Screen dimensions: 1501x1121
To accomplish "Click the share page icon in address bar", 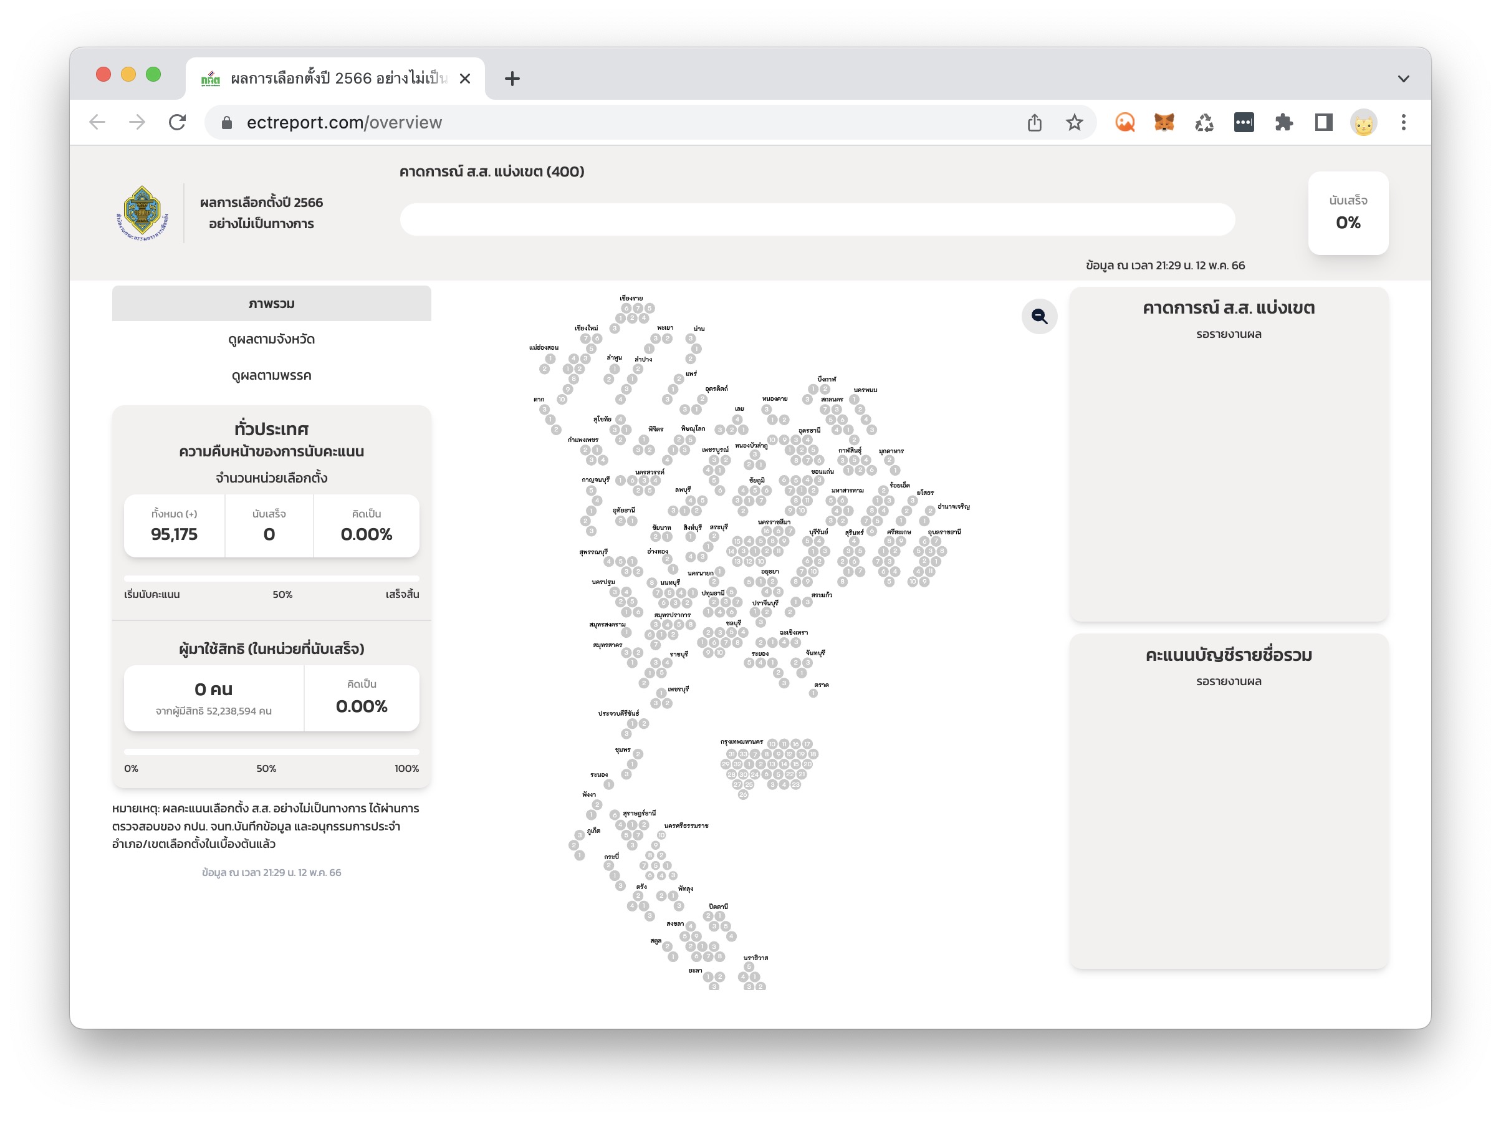I will point(1033,122).
